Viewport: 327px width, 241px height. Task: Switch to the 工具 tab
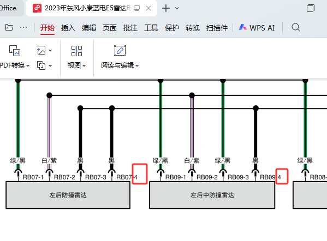(151, 28)
